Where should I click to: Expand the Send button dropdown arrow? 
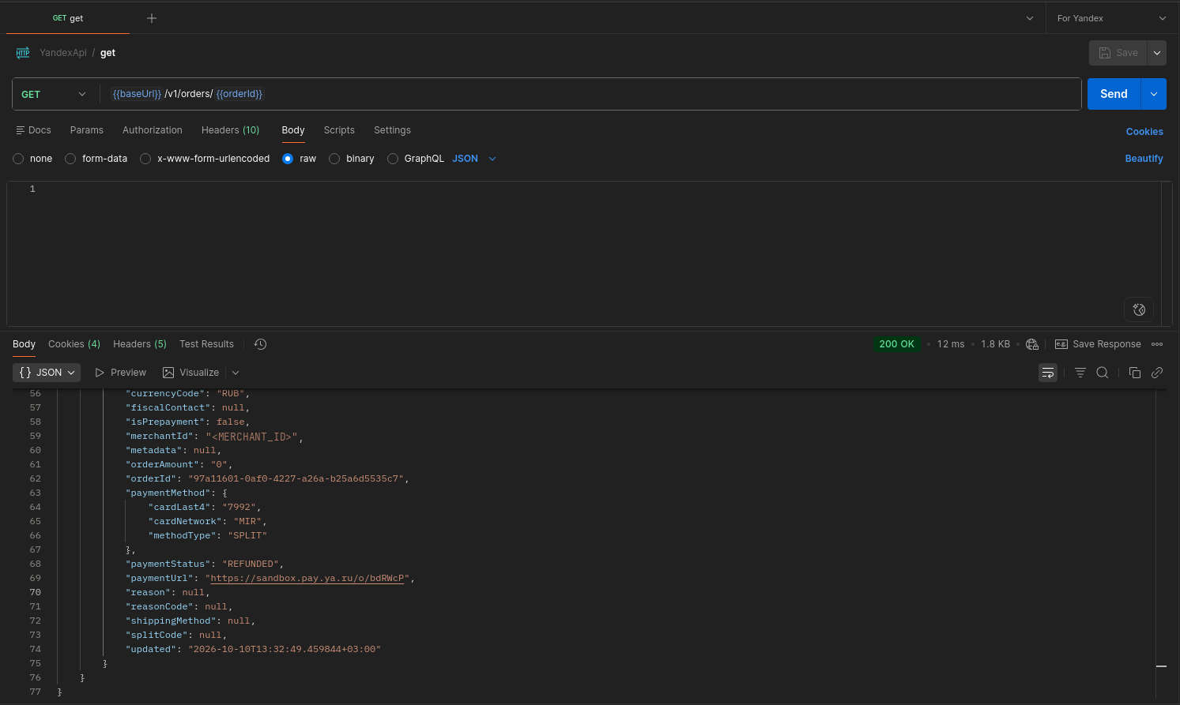click(x=1154, y=94)
